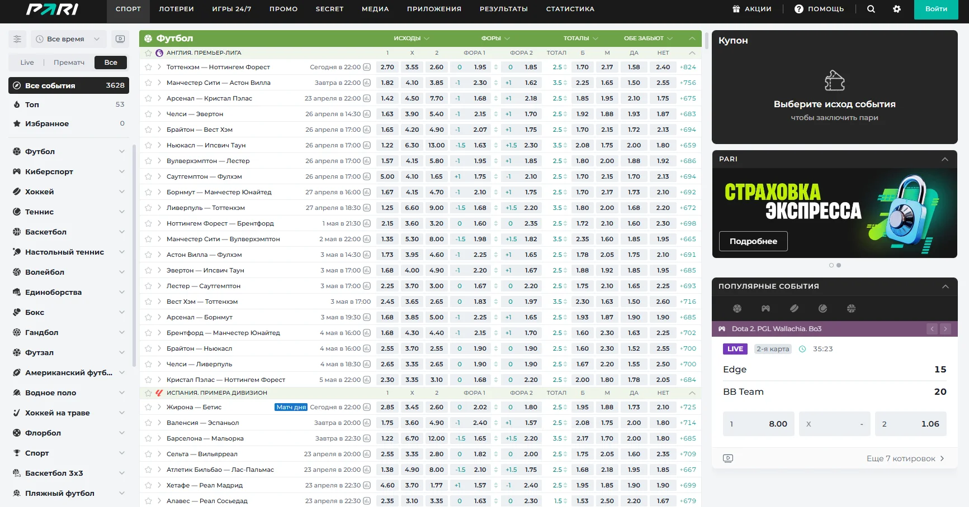Open the Все время dropdown
Screen dimensions: 969x507
click(x=68, y=39)
